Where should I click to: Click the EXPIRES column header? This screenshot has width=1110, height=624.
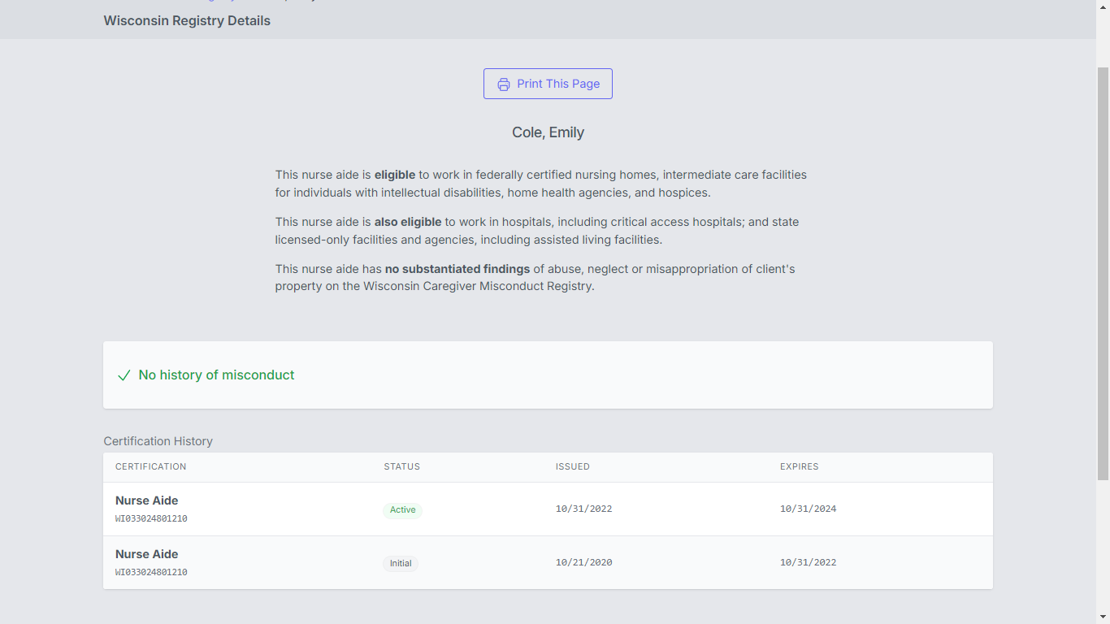click(800, 467)
